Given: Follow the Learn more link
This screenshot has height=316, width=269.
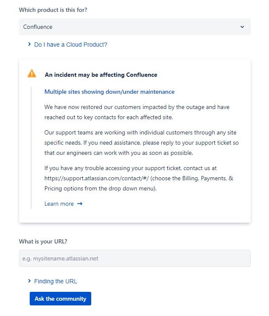Looking at the screenshot, I should 59,204.
